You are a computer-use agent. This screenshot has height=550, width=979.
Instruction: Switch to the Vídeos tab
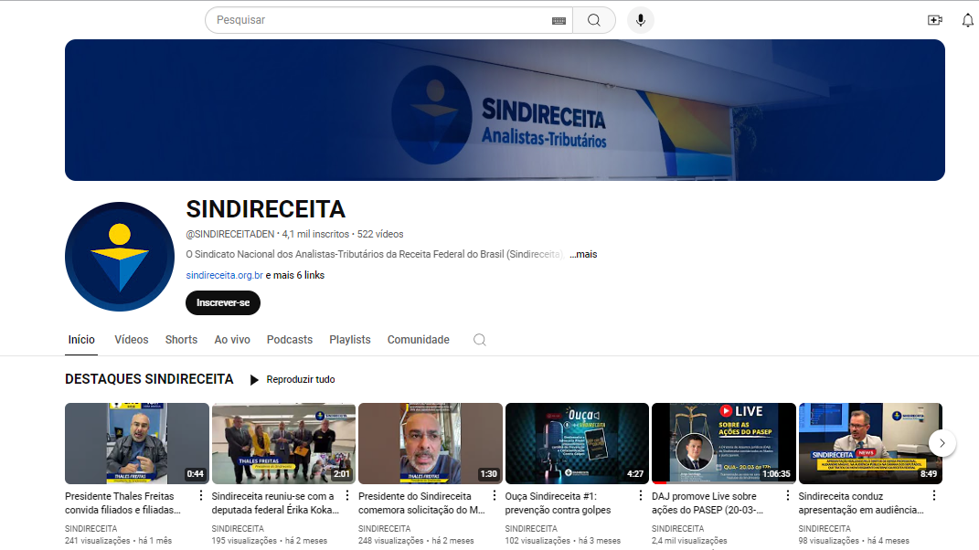(x=132, y=340)
